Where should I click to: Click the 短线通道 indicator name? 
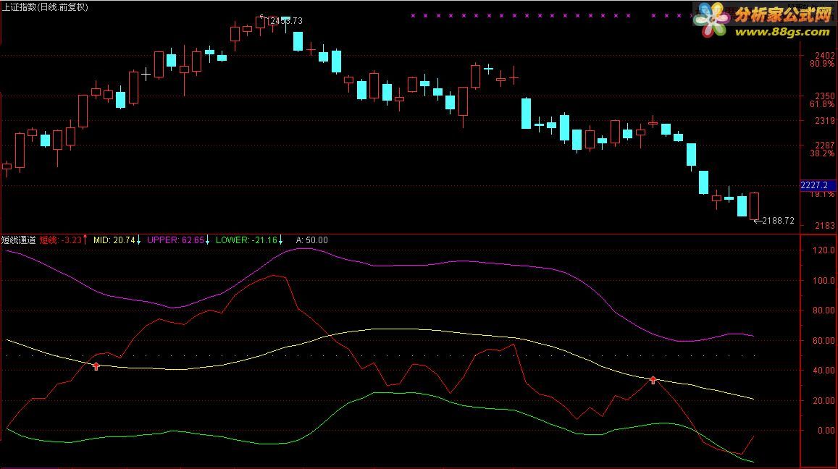click(x=19, y=240)
